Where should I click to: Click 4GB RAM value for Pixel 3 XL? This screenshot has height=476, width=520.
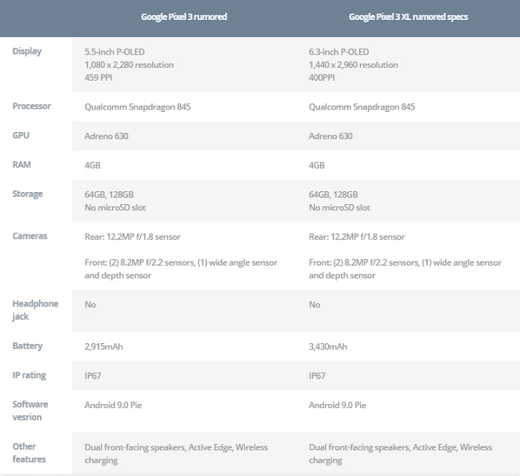[317, 165]
